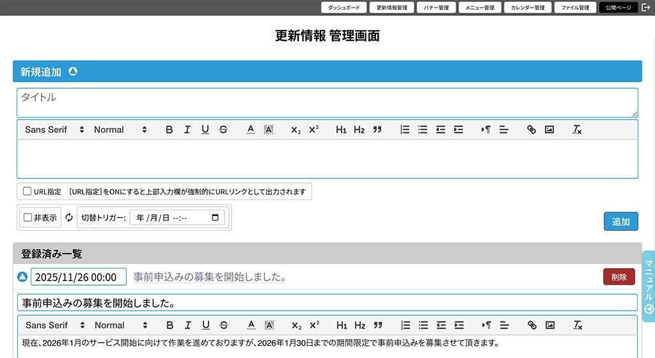
Task: Go to ダッシュボード
Action: click(x=343, y=8)
